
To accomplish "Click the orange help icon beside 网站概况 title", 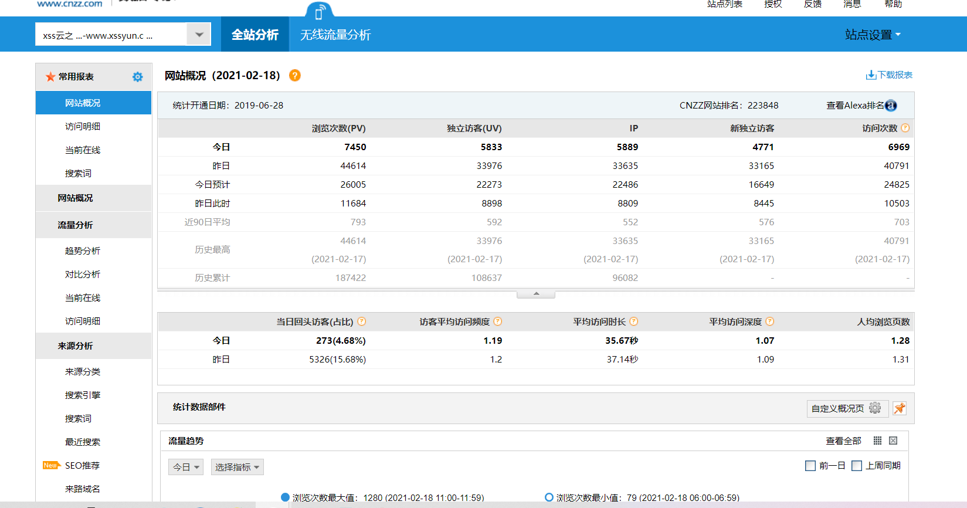I will (295, 76).
